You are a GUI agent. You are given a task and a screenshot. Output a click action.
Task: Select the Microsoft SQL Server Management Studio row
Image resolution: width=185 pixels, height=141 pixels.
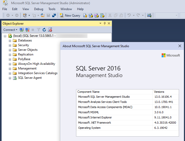(128, 97)
